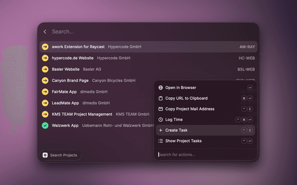Choose Open in Browser action
This screenshot has height=185, width=297.
click(206, 87)
